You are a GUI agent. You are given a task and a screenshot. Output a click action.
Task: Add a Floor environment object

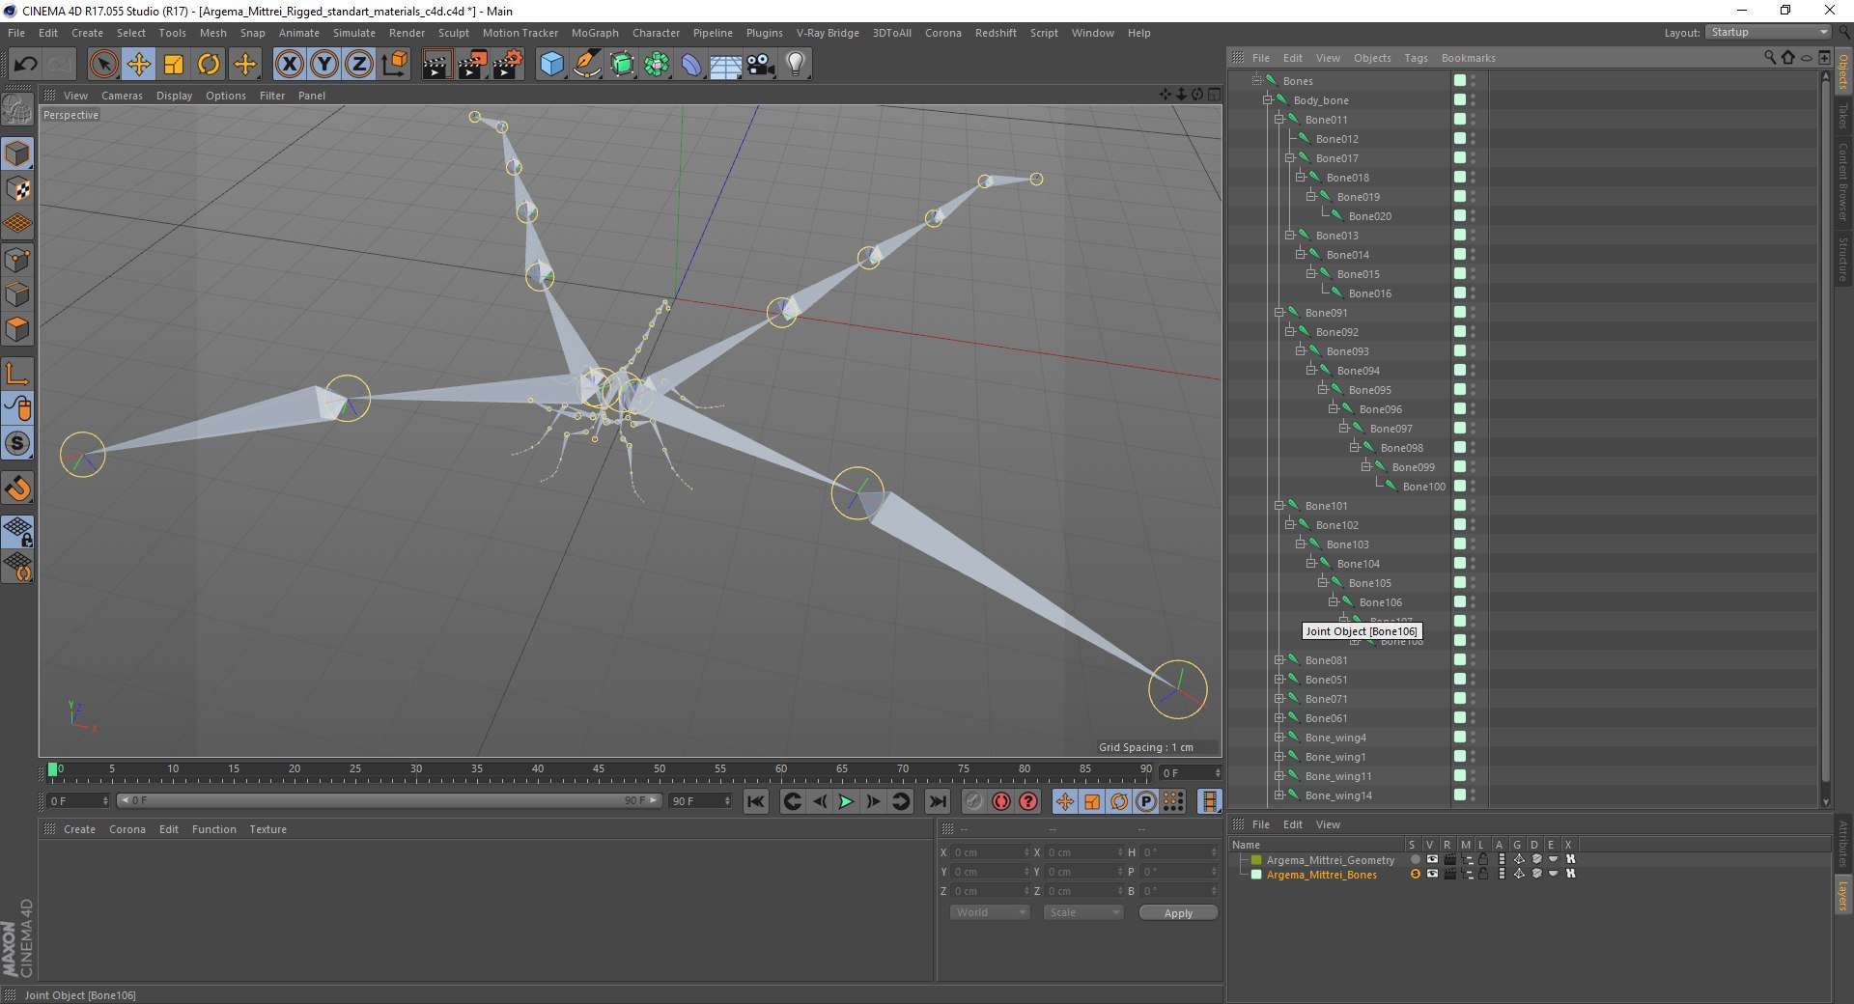coord(726,65)
